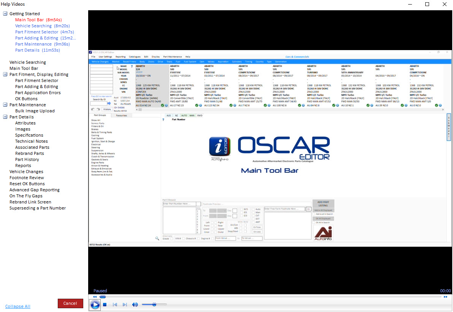453x312 pixels.
Task: Enable the Auto transmission checkbox
Action: tap(253, 209)
